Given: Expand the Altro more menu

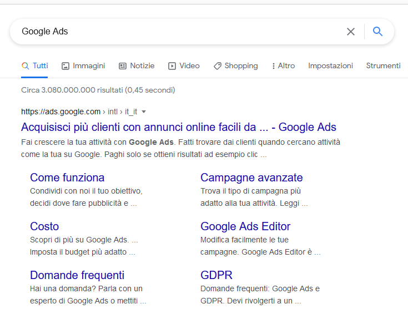Looking at the screenshot, I should 283,66.
